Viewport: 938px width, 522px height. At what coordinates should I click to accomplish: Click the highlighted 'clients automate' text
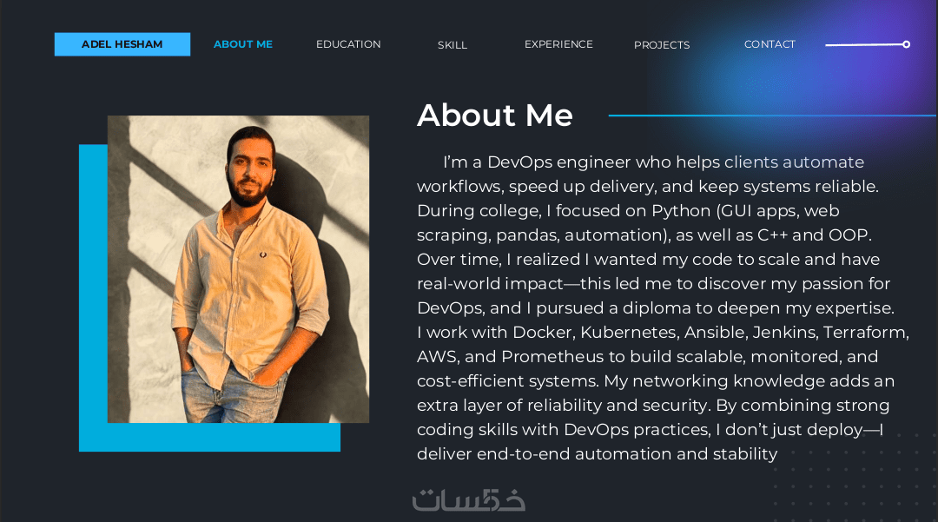(794, 162)
